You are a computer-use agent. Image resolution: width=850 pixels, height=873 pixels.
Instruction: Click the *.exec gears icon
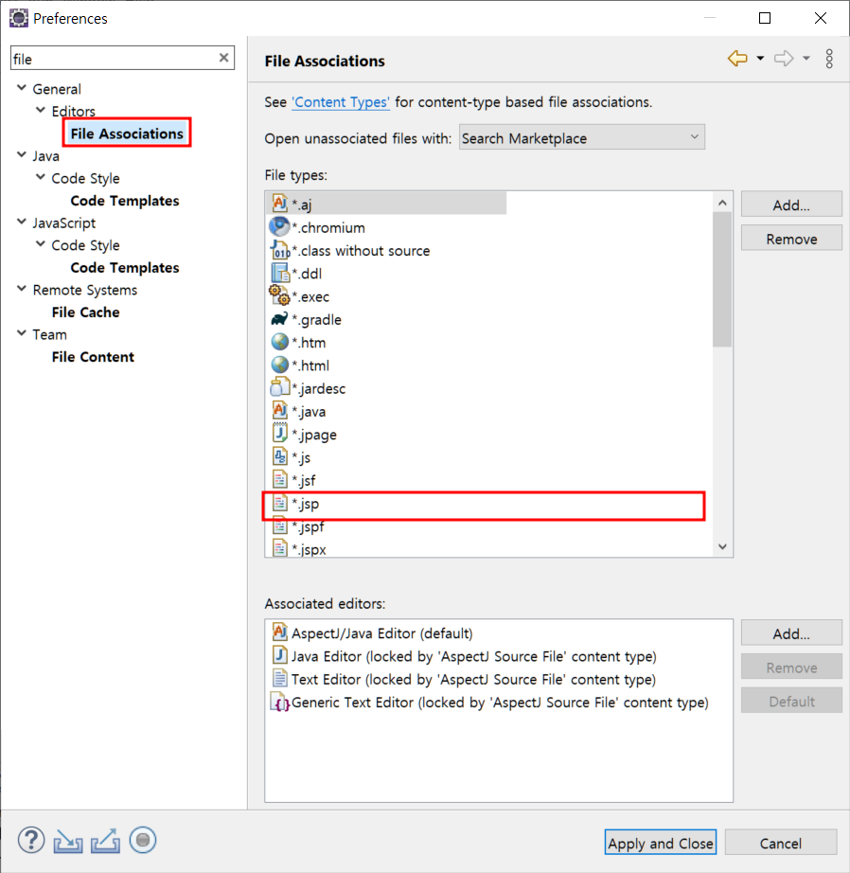click(279, 295)
